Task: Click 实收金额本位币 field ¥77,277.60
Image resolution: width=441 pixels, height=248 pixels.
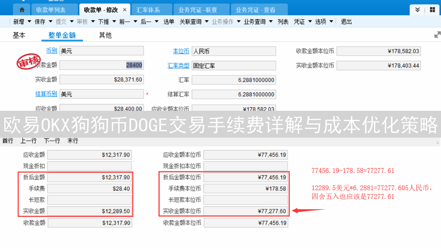Action: (x=245, y=211)
